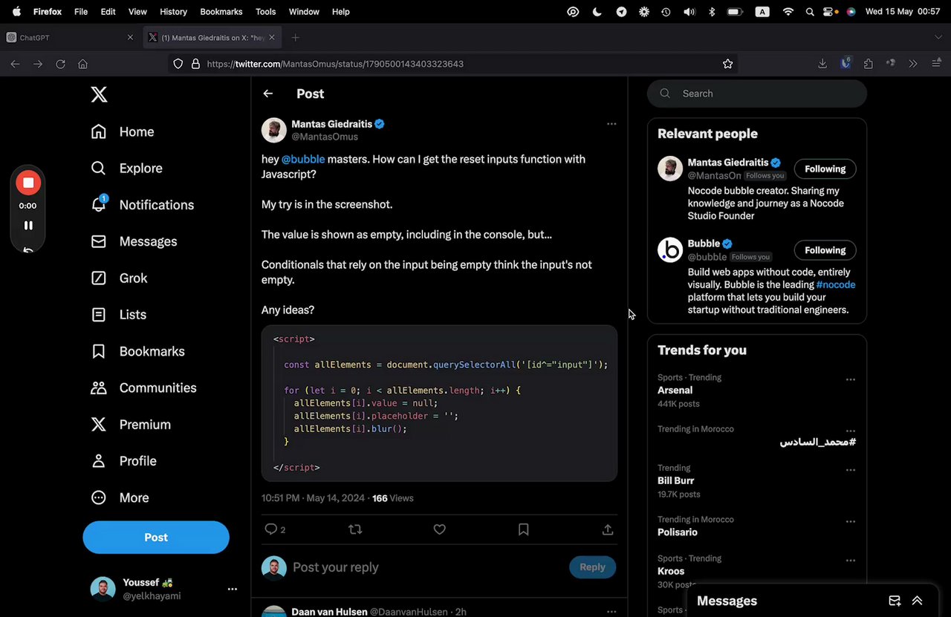Open options dots for Kroos trend

(x=851, y=561)
